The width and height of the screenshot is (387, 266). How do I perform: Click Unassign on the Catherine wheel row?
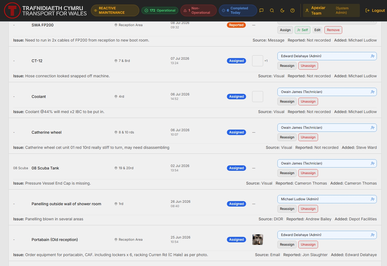(308, 137)
